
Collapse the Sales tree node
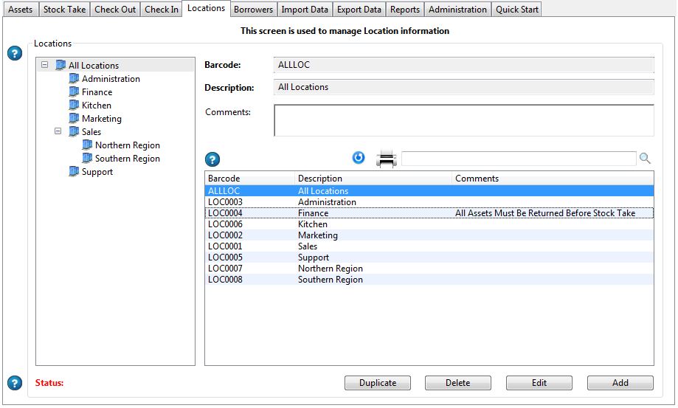[59, 132]
